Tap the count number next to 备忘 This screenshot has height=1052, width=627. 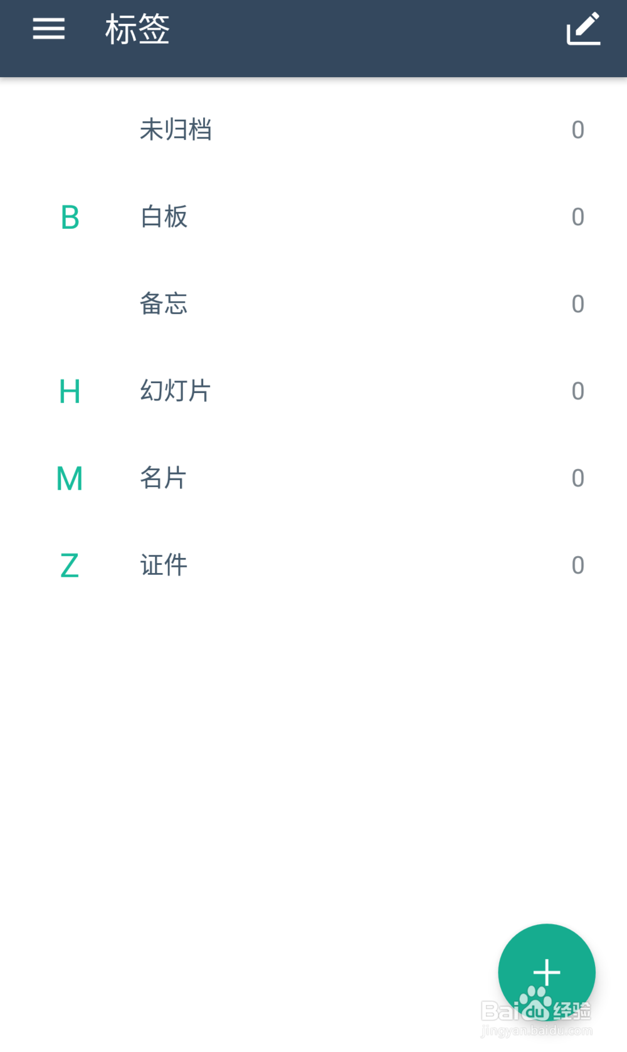(x=577, y=304)
